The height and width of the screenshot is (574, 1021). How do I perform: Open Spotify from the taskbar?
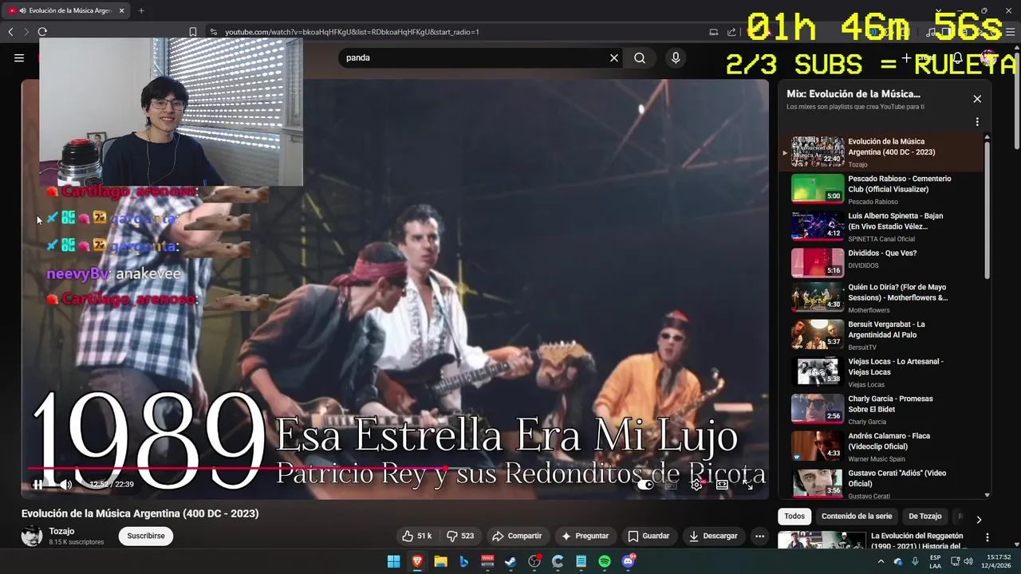coord(605,562)
